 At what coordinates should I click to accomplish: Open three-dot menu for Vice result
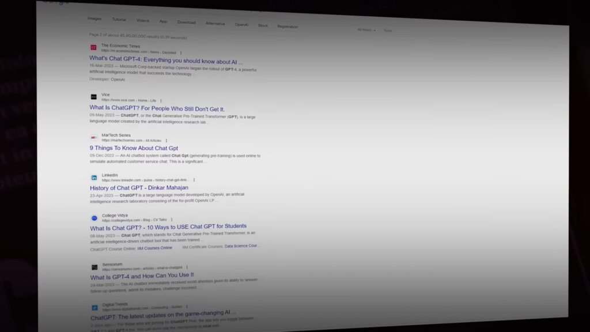coord(161,100)
